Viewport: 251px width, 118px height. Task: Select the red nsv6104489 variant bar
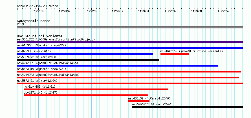(96, 89)
